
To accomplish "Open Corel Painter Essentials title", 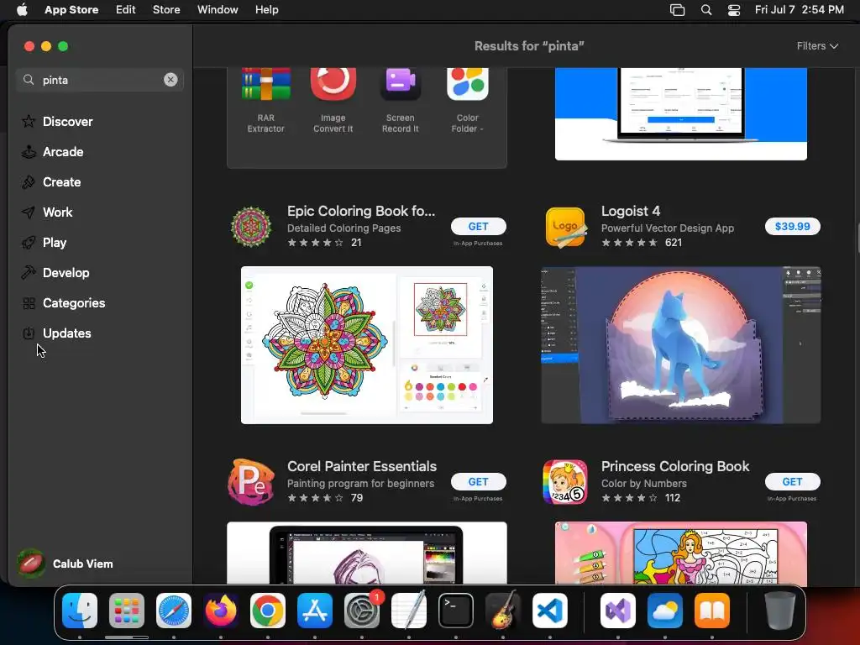I will coord(362,466).
